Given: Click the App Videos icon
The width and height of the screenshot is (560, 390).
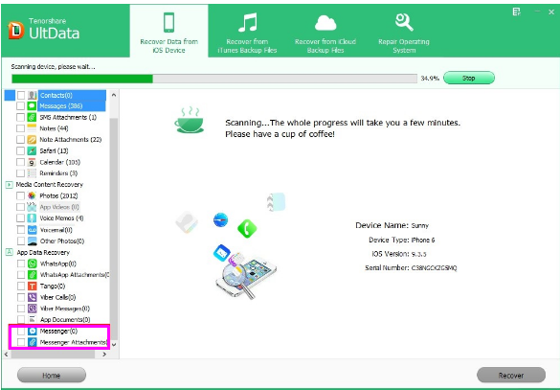Looking at the screenshot, I should point(33,207).
